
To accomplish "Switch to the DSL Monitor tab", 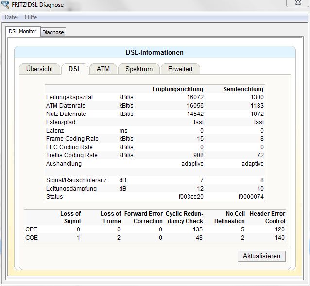I will tap(23, 32).
